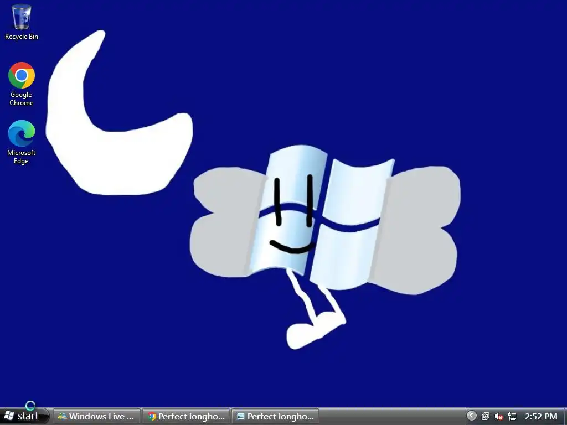Switch to the Windows Live taskbar window
Screen dimensions: 567x425
pyautogui.click(x=96, y=416)
